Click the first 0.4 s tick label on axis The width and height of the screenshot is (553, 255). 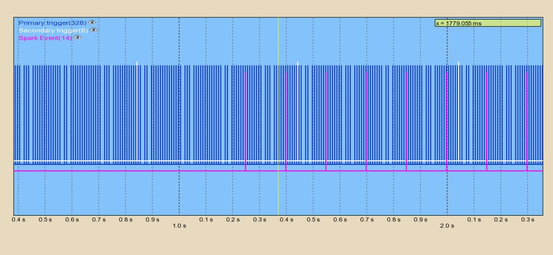tap(18, 220)
